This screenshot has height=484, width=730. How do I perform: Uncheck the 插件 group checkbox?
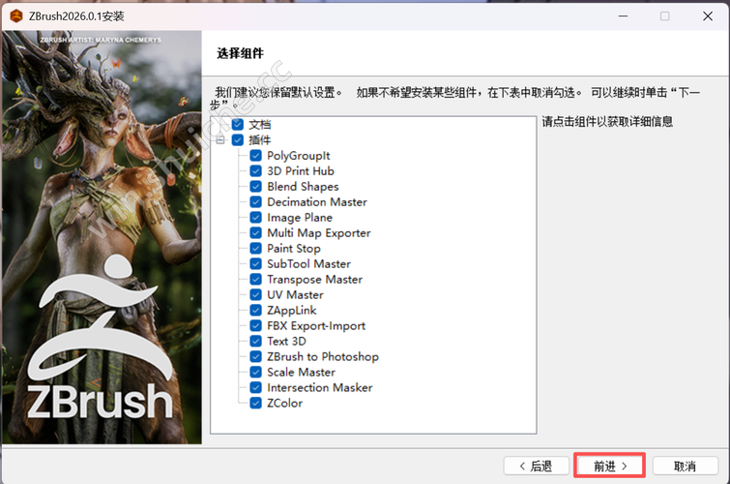[x=238, y=140]
